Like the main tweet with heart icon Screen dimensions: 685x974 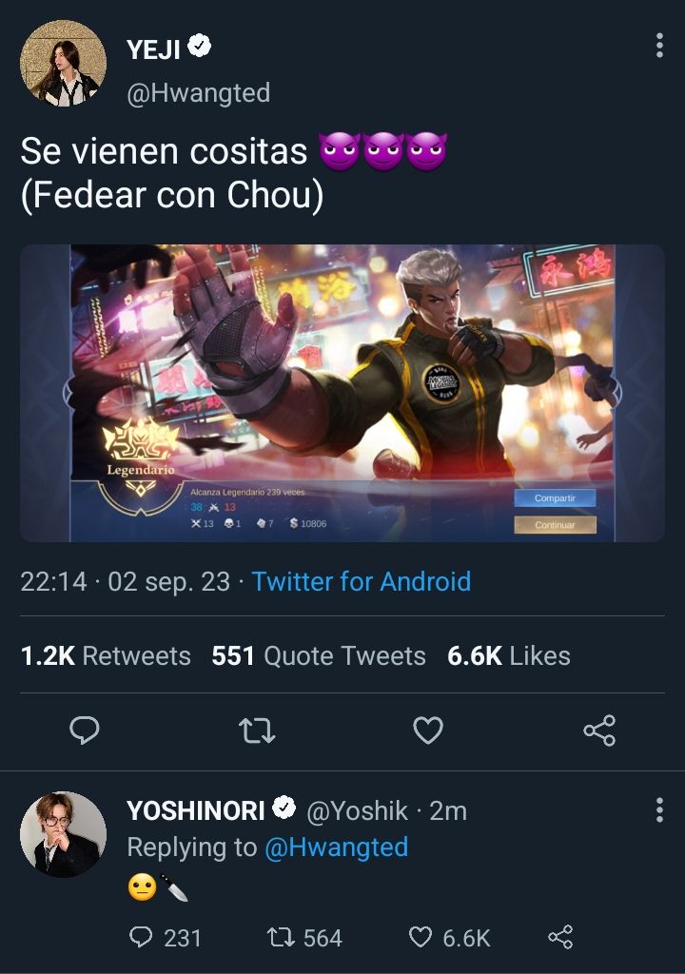[428, 730]
